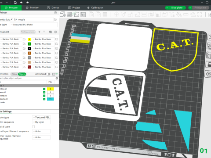211x158 pixels.
Task: Click the Auto orient toolbar icon
Action: [76, 14]
